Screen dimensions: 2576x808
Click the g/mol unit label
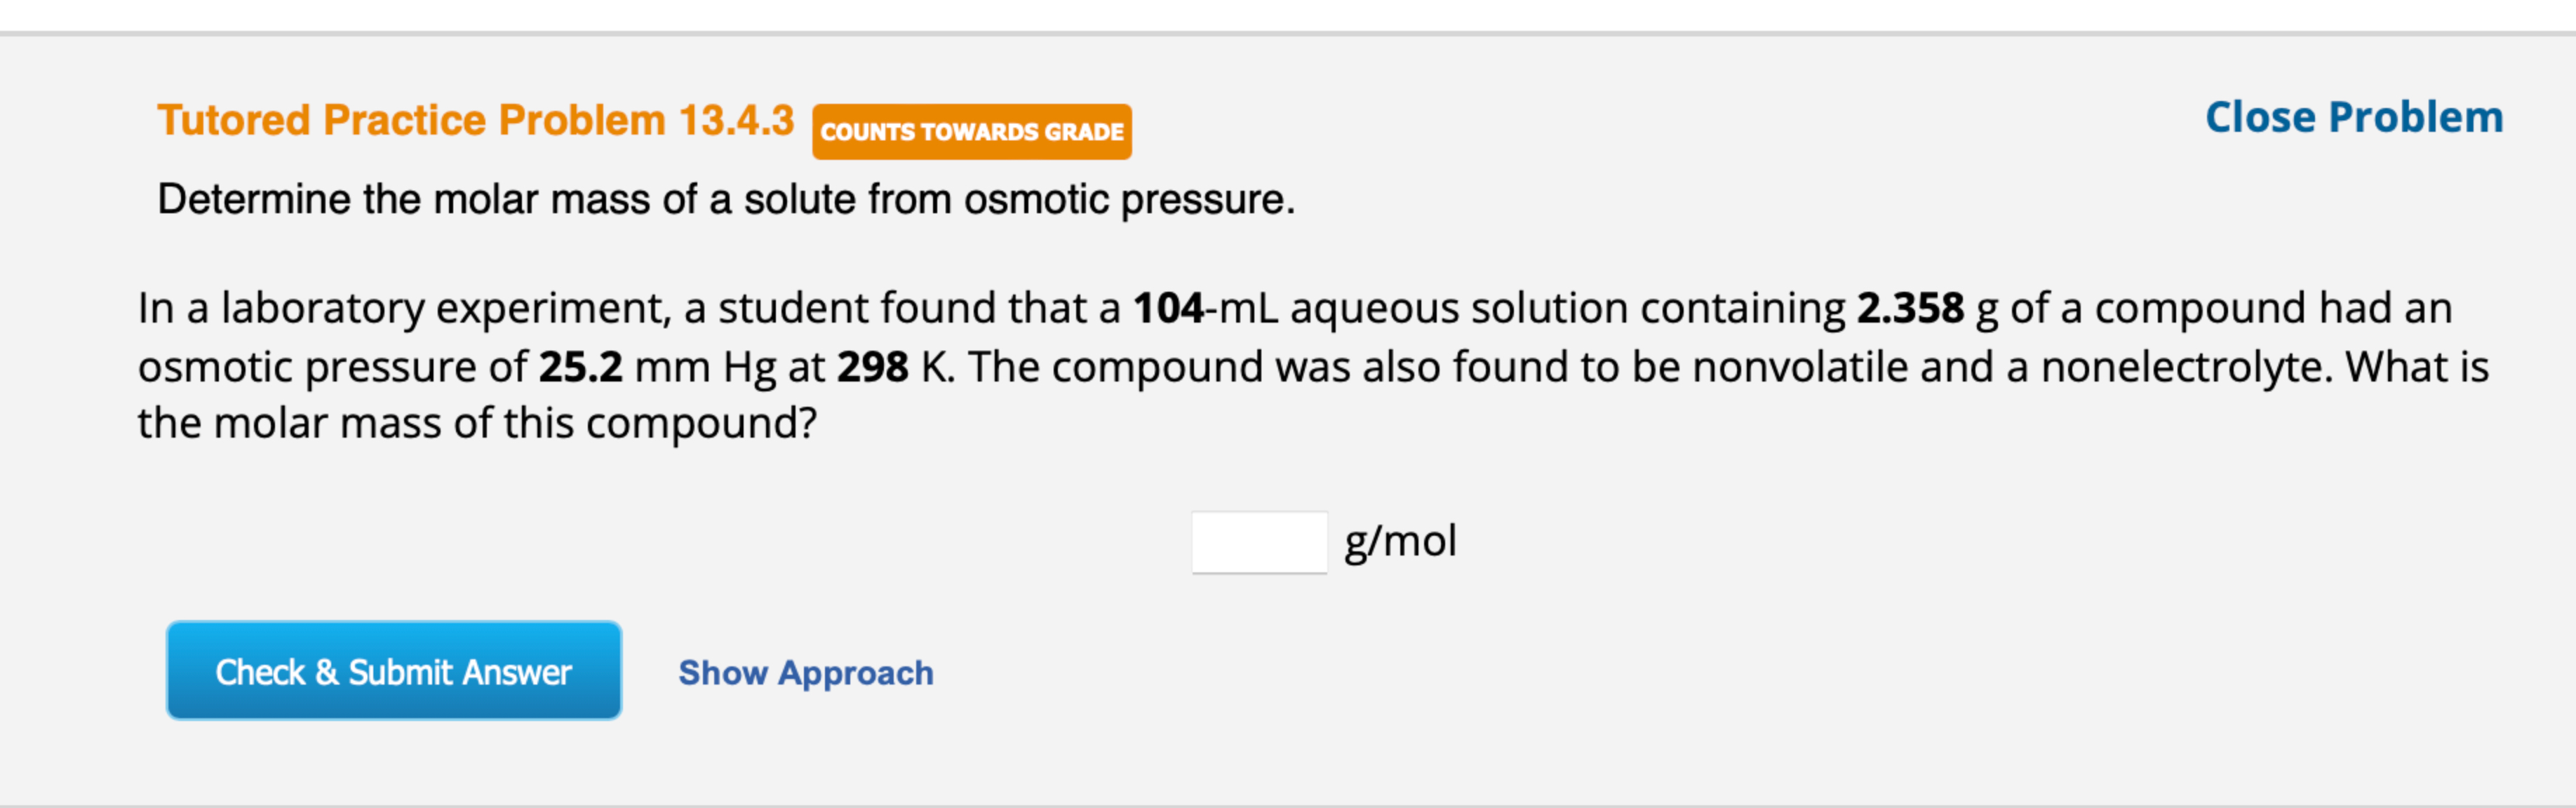point(1400,541)
